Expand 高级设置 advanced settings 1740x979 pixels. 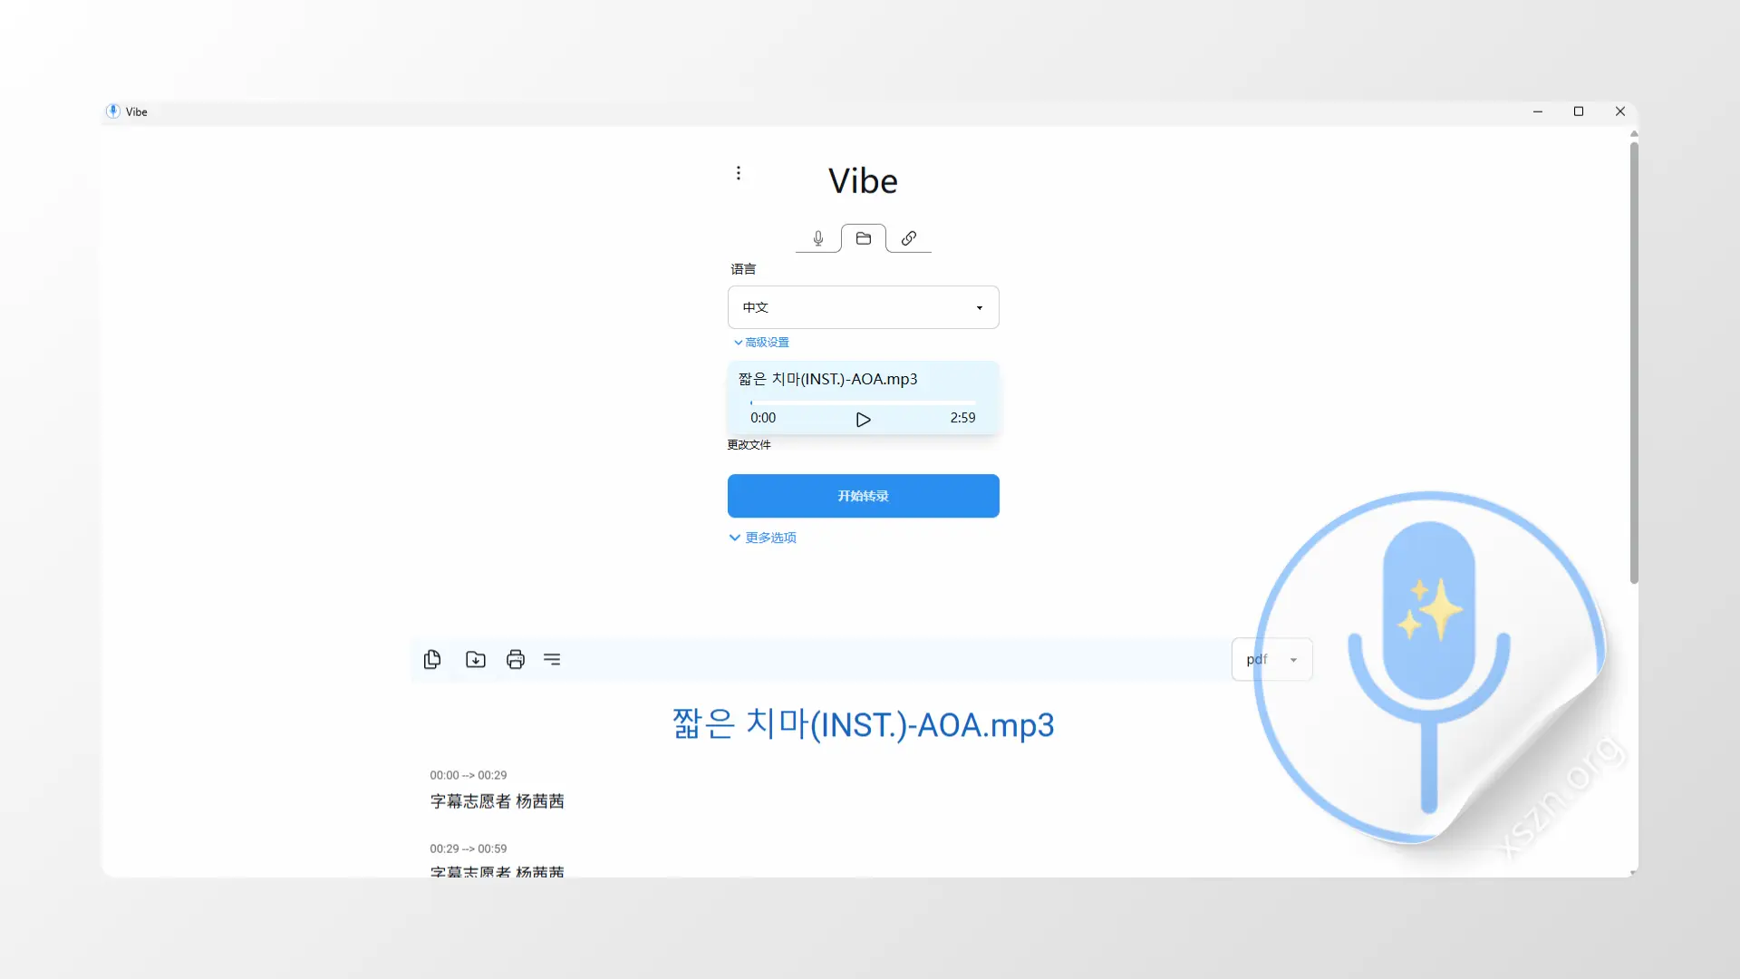tap(761, 343)
